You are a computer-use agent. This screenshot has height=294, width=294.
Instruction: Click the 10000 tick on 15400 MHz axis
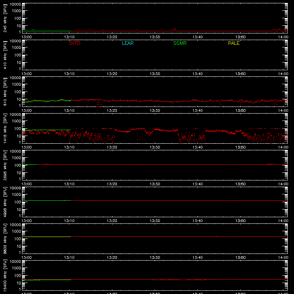tap(15, 262)
